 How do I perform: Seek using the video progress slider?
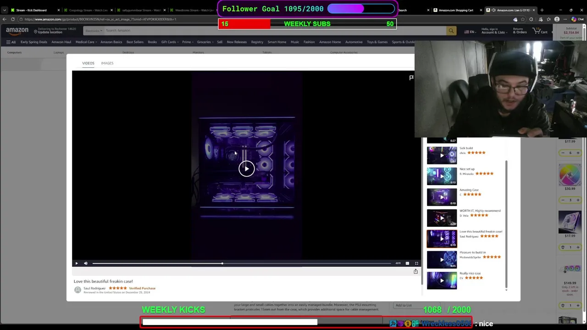click(242, 263)
